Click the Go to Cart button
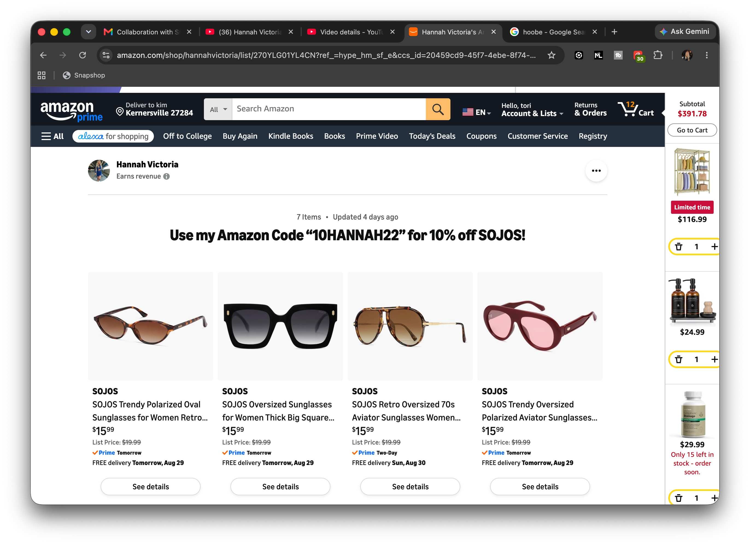 (692, 130)
